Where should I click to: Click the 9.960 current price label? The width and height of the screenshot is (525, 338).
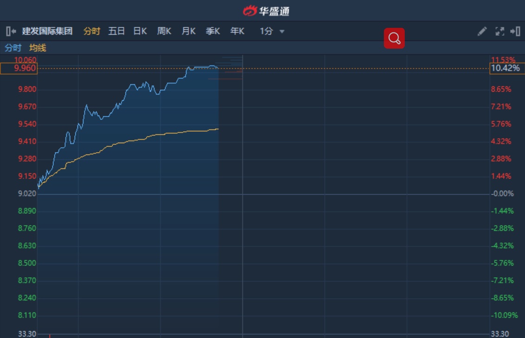[x=19, y=69]
